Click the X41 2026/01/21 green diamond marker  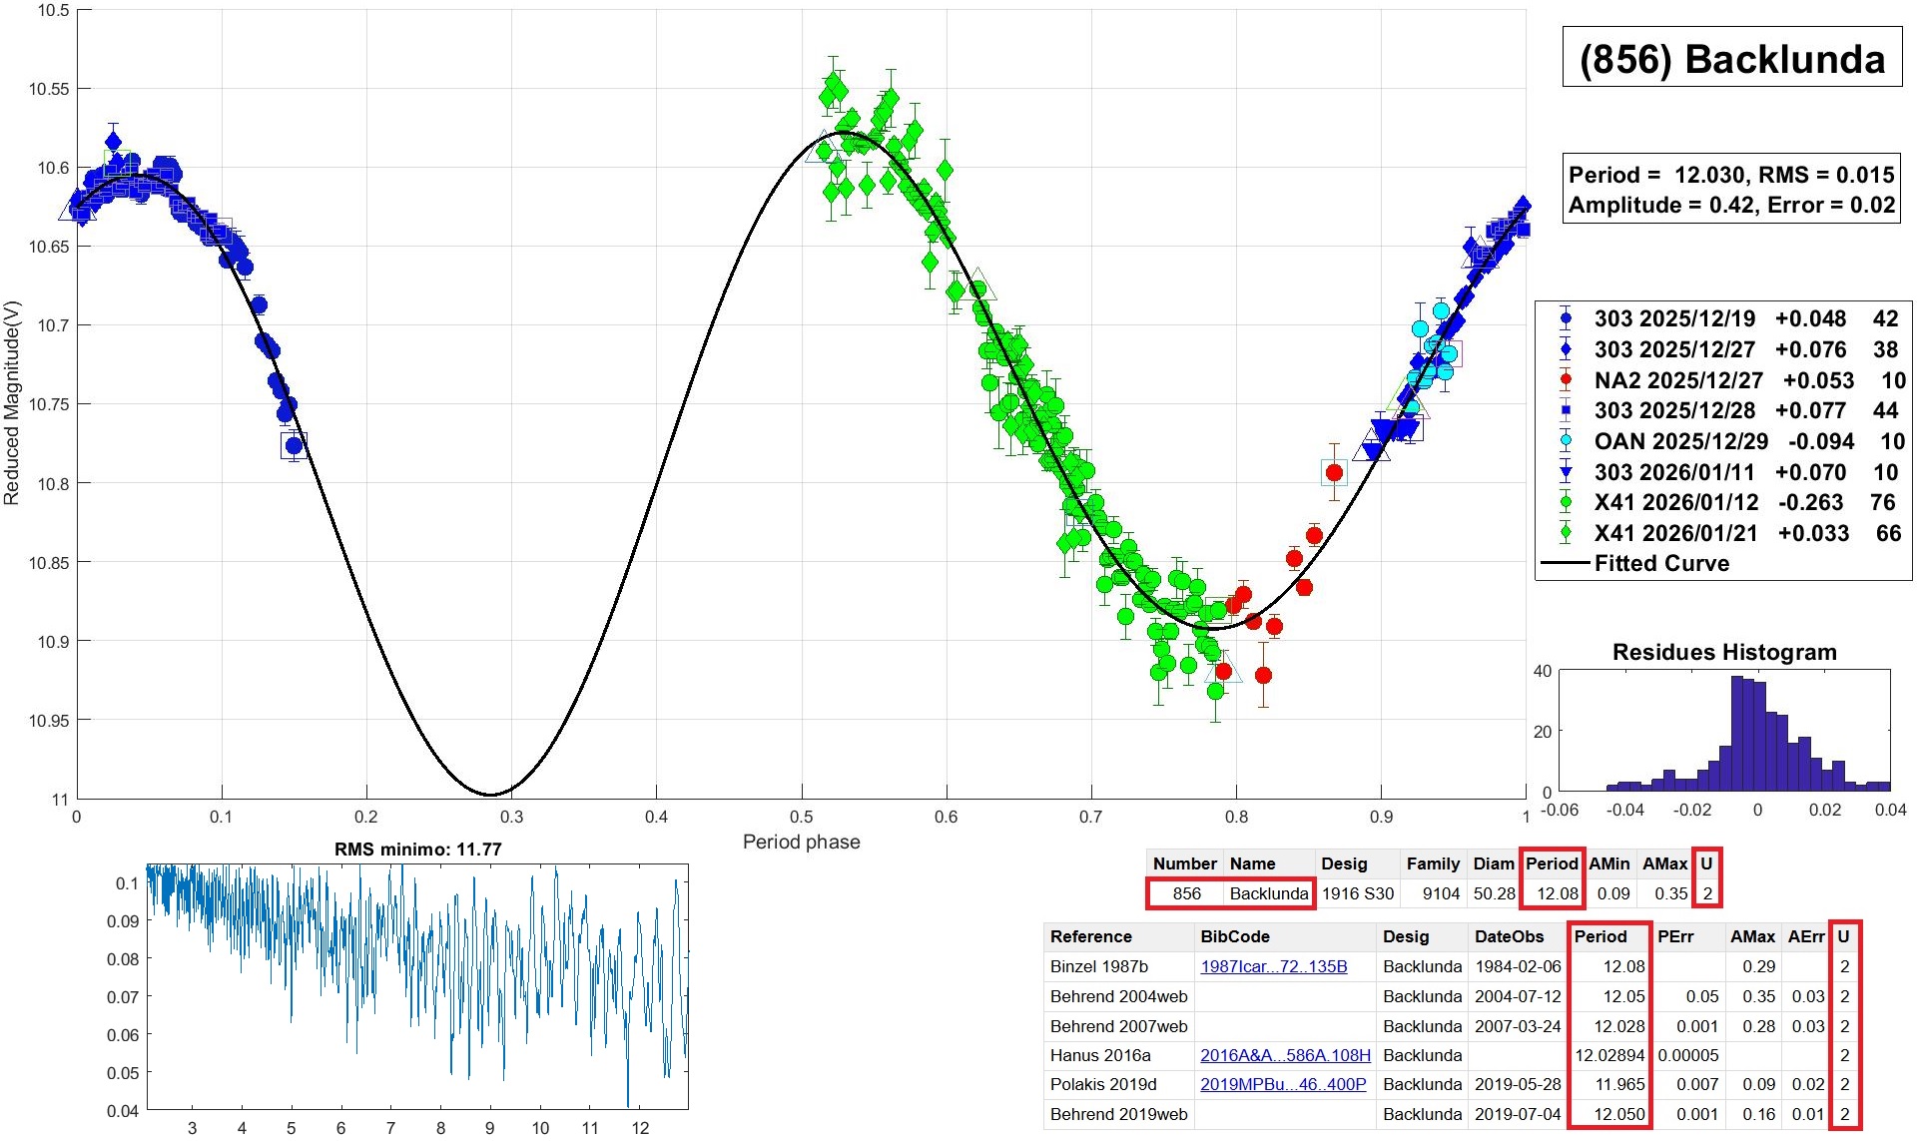point(1565,533)
